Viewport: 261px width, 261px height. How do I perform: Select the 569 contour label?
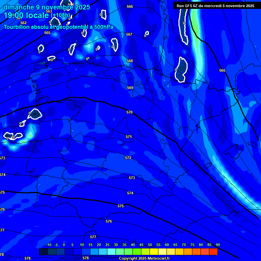[130, 88]
